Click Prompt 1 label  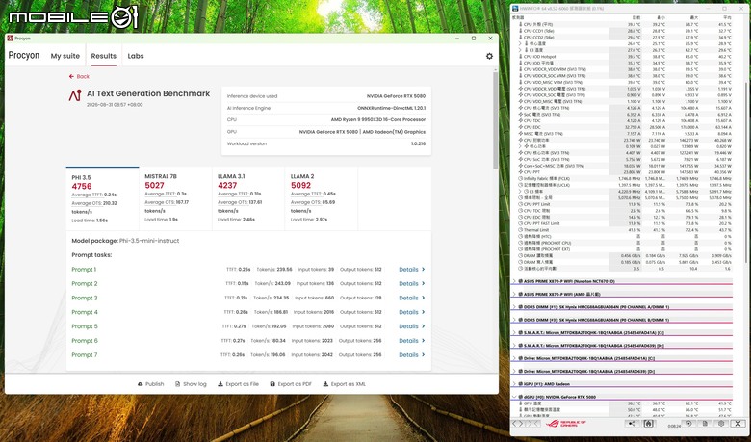click(x=85, y=270)
